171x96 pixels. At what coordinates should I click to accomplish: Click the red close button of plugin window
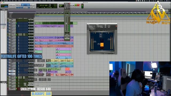tap(116, 26)
